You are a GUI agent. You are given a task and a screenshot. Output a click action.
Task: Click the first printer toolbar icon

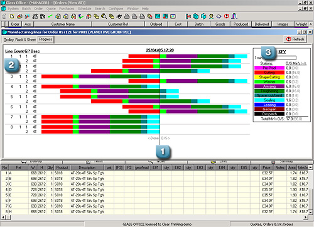127,16
